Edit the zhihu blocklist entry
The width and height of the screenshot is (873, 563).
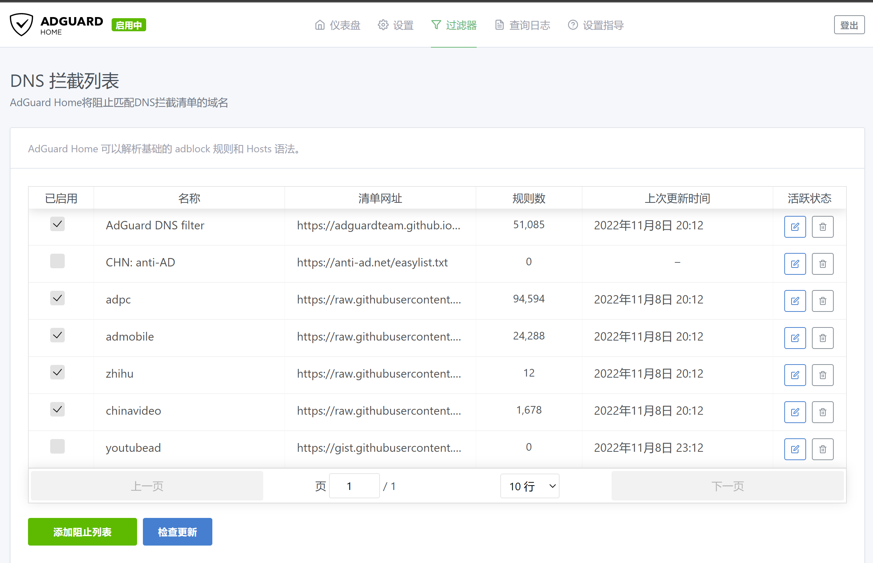click(x=795, y=375)
